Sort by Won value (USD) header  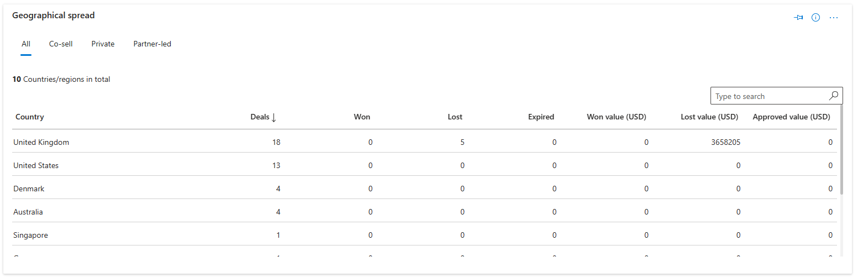616,117
